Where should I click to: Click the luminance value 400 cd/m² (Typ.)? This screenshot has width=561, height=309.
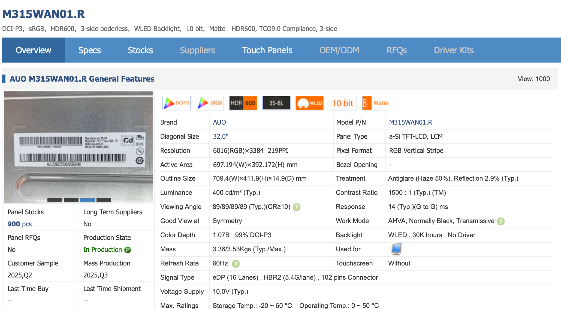pyautogui.click(x=236, y=193)
